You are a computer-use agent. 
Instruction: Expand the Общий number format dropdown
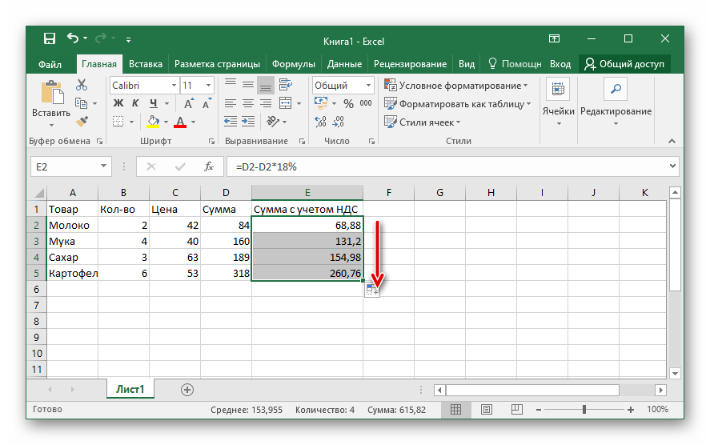368,85
